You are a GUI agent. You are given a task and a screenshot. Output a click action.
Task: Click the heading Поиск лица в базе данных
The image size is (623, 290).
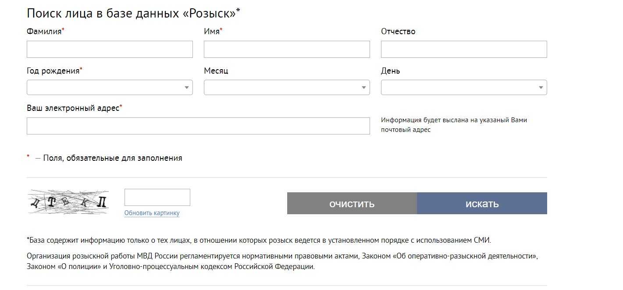(133, 13)
